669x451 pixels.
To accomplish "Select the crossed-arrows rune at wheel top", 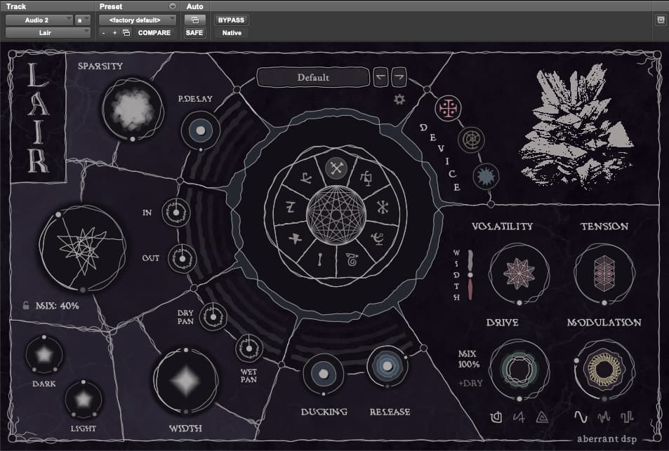I will coord(336,168).
